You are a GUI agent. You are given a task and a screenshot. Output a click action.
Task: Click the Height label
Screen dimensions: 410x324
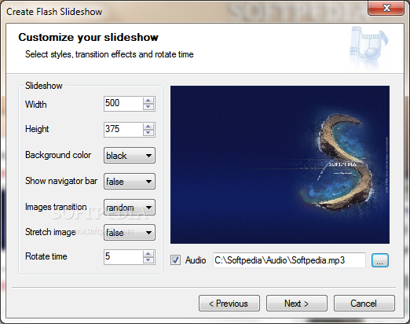point(37,129)
